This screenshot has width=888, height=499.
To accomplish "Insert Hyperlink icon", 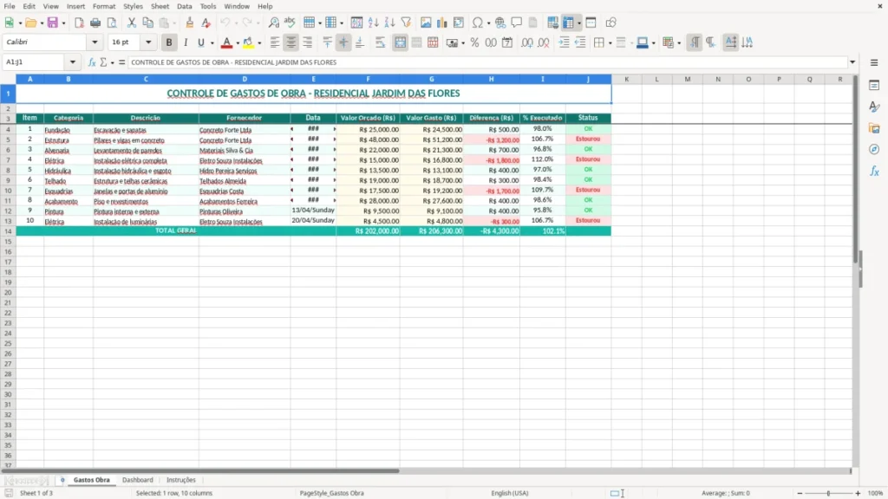I will pyautogui.click(x=500, y=23).
